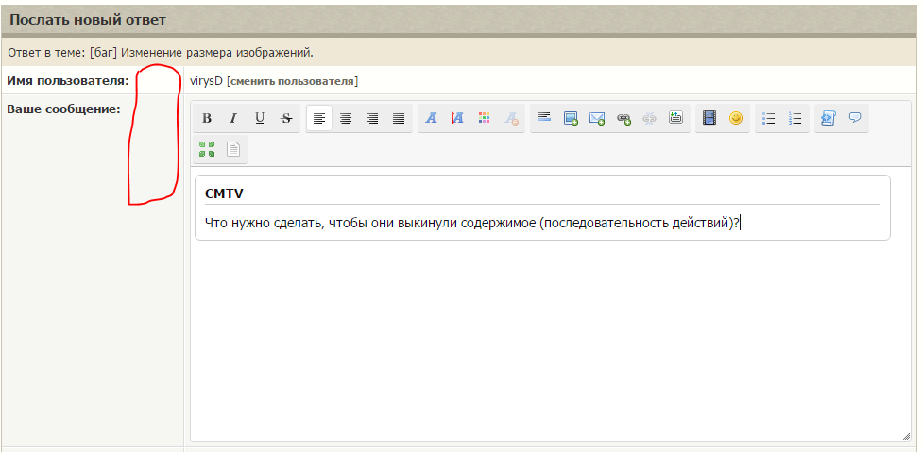Toggle source view of the editor
922x452 pixels.
[233, 150]
